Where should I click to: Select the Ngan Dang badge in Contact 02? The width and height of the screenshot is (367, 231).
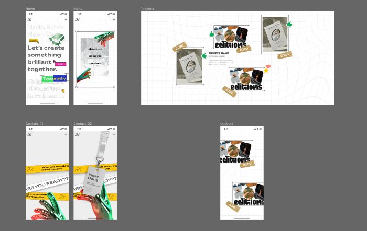(94, 181)
